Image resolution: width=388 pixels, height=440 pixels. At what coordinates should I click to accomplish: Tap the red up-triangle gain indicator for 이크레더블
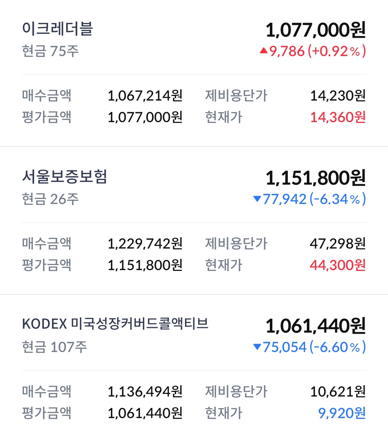coord(264,51)
